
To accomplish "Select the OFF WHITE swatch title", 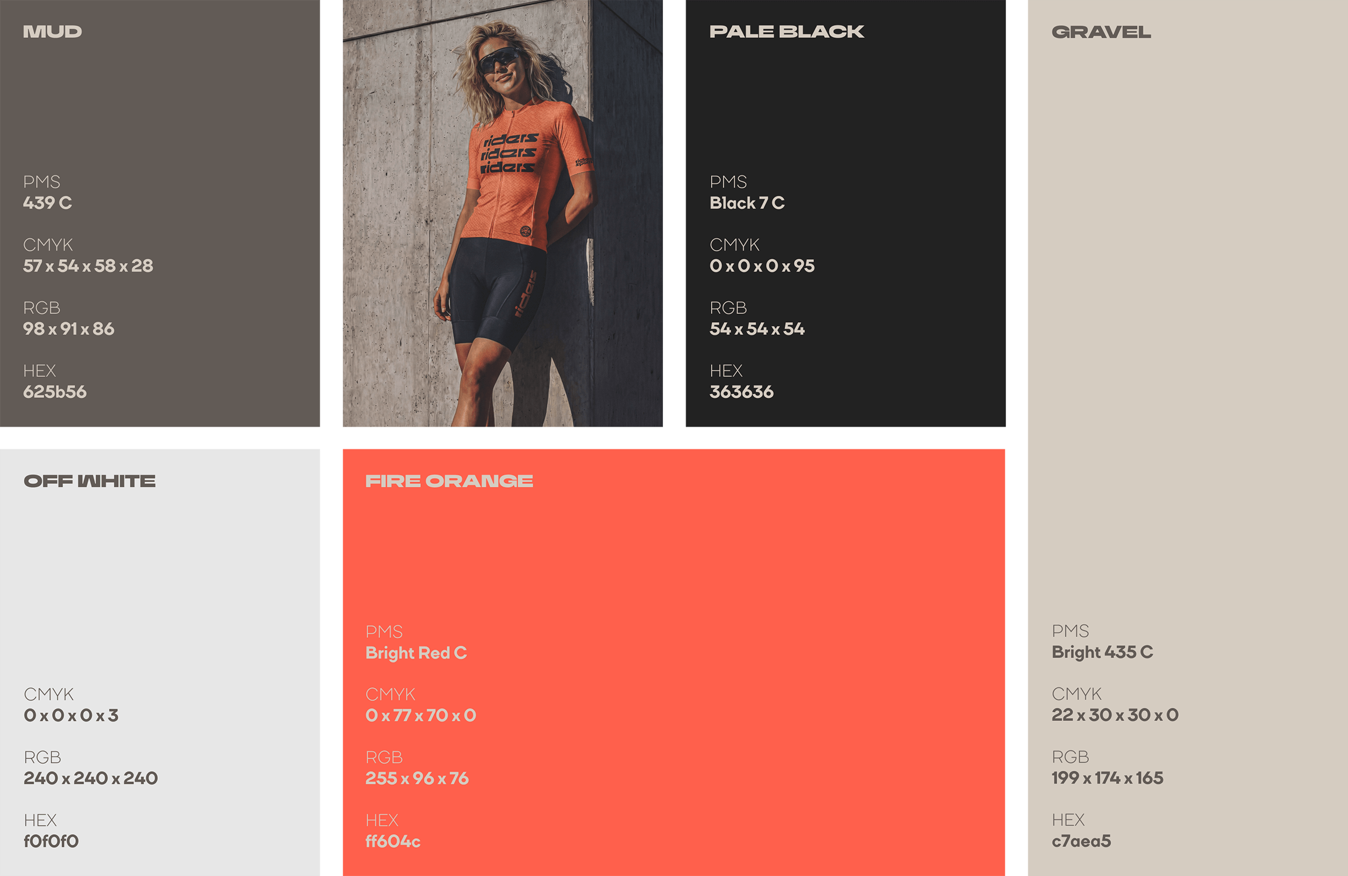I will coord(89,481).
